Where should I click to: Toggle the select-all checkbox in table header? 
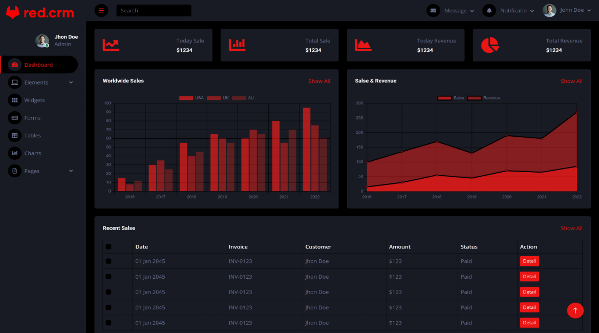point(109,247)
